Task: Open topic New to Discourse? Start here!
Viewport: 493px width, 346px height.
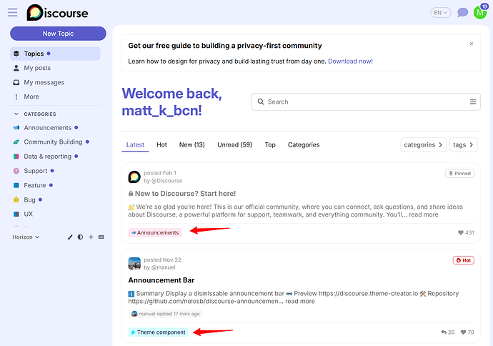Action: click(185, 194)
